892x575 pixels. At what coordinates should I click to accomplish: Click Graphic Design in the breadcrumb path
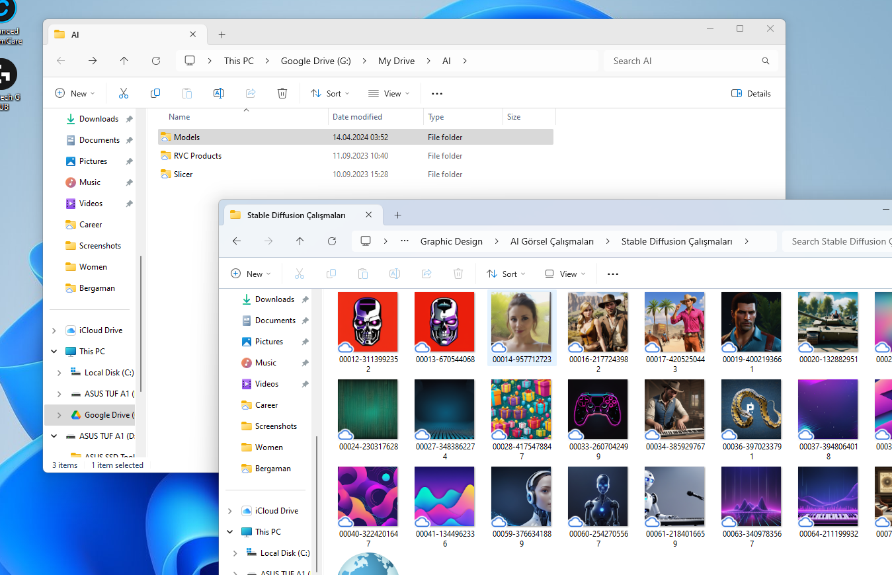452,241
